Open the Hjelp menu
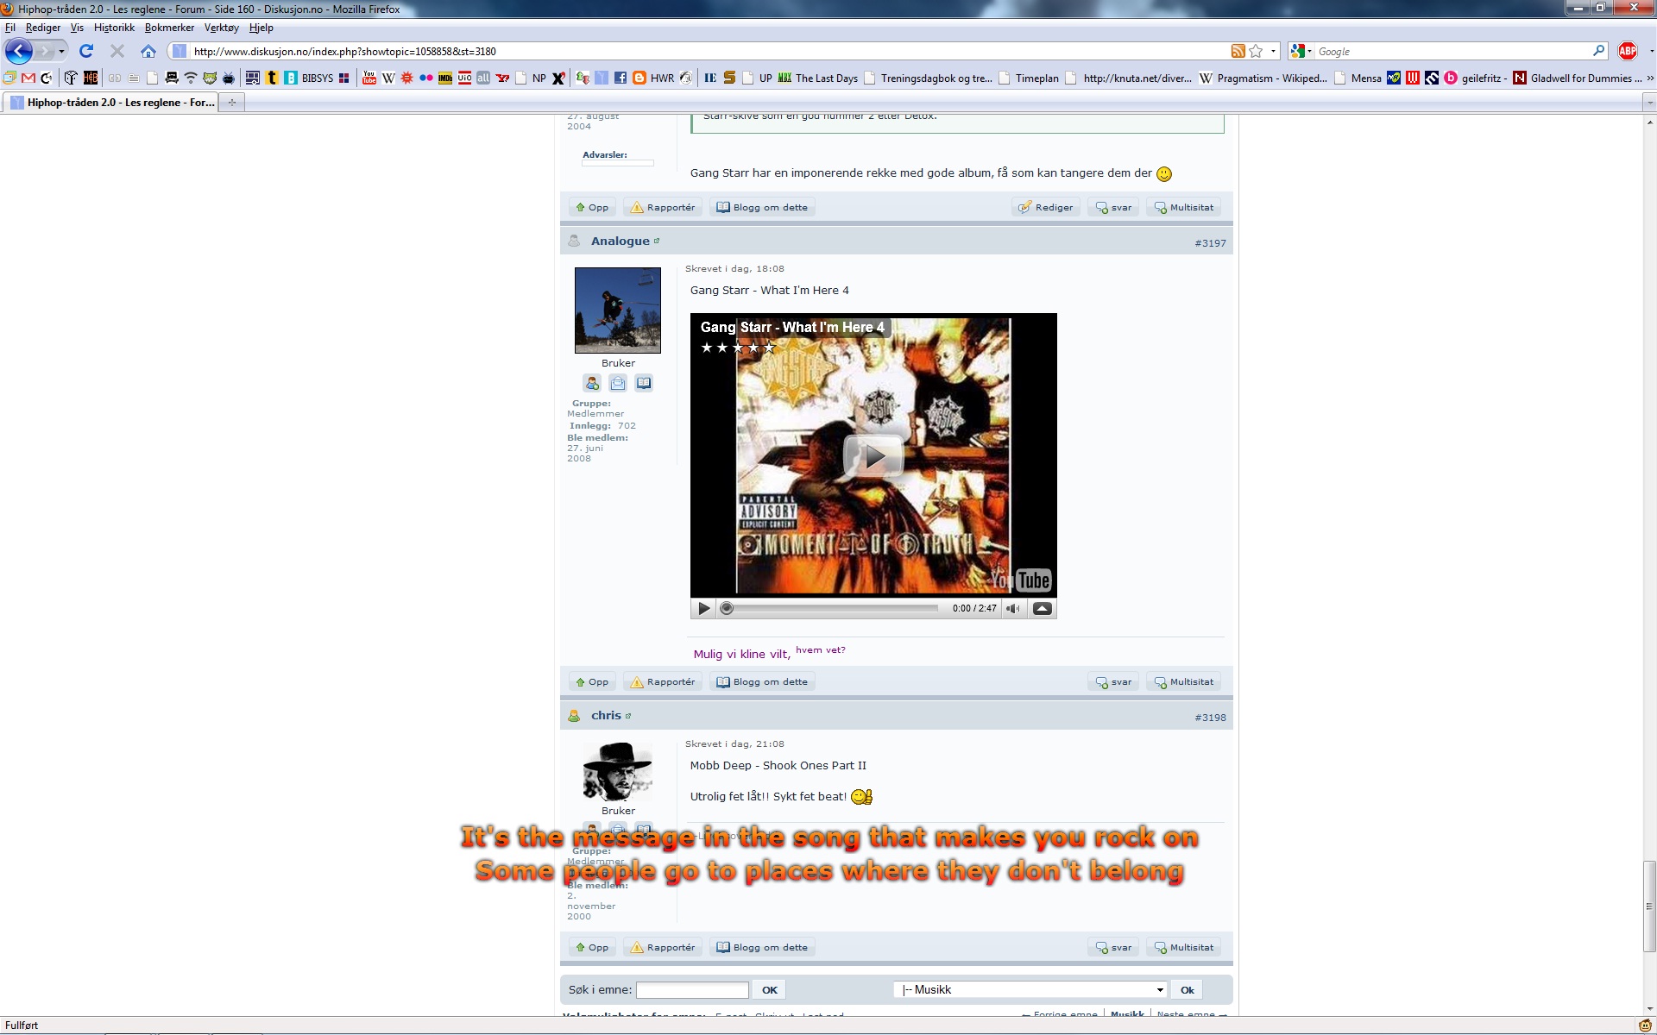The image size is (1657, 1035). tap(261, 28)
